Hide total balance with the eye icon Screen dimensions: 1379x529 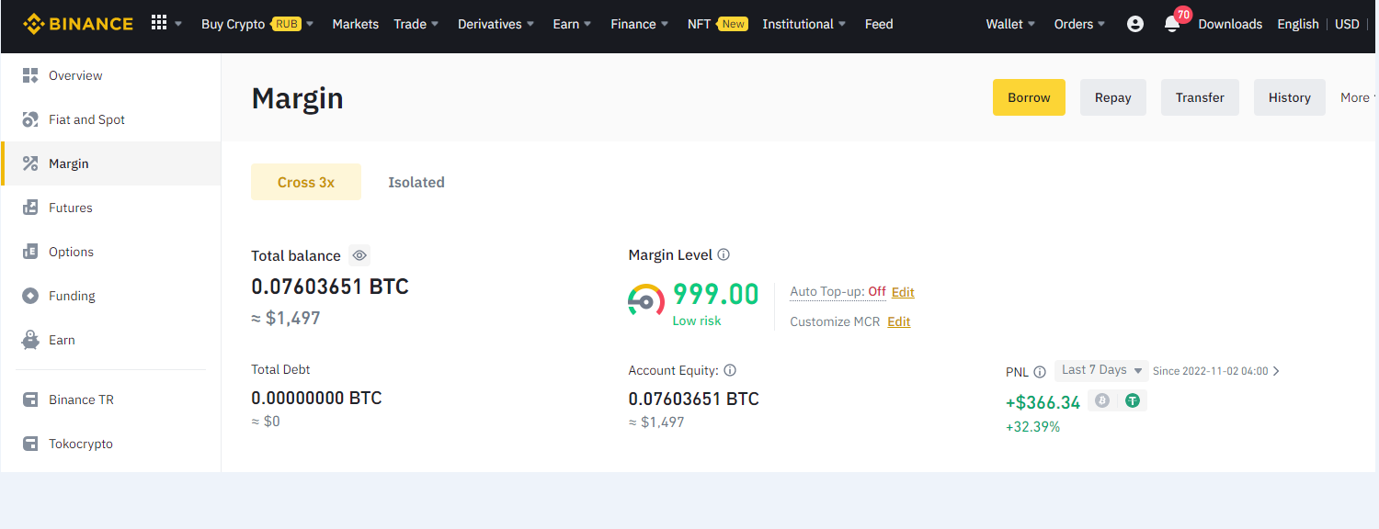point(359,255)
